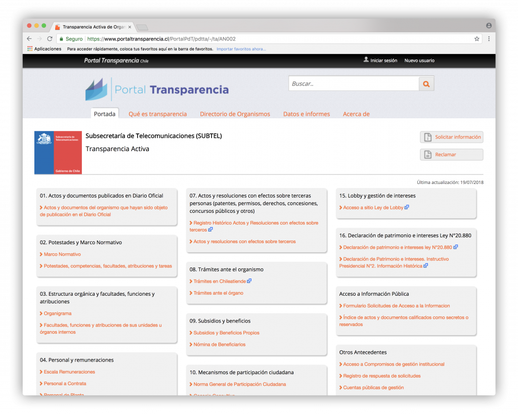Open a new browser tab
Image resolution: width=518 pixels, height=414 pixels.
(x=142, y=27)
